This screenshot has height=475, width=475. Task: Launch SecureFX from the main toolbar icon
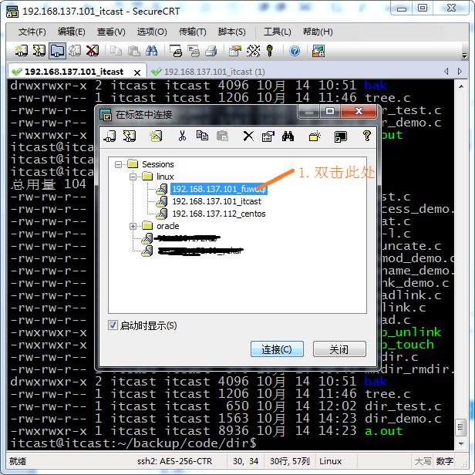pyautogui.click(x=318, y=51)
